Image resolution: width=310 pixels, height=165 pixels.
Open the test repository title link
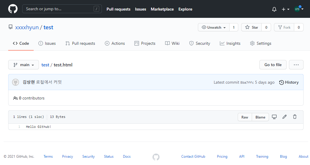[x=48, y=27]
